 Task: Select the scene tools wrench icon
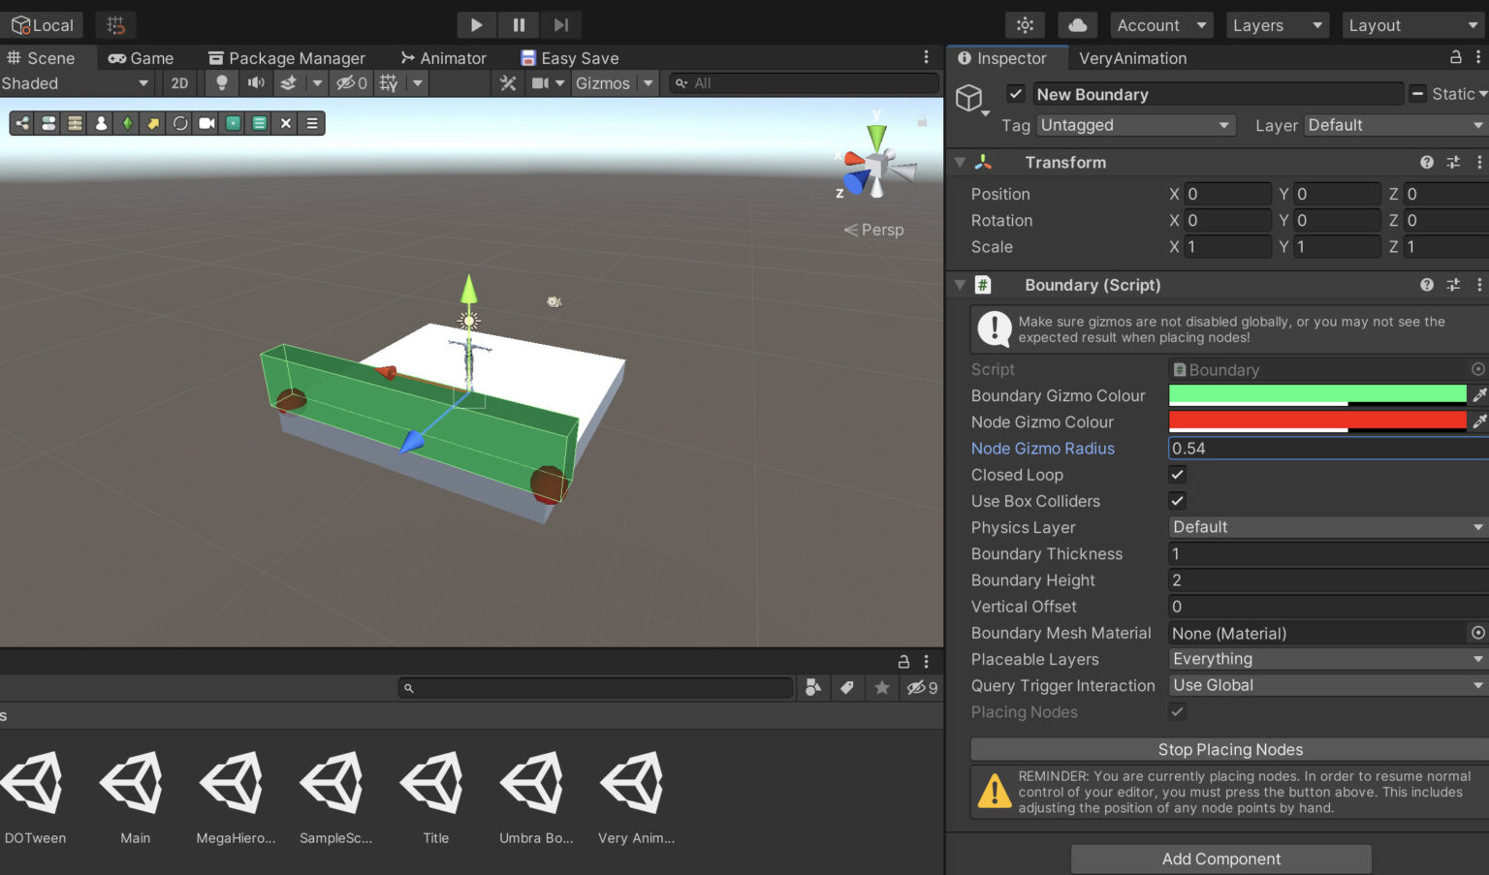click(507, 83)
